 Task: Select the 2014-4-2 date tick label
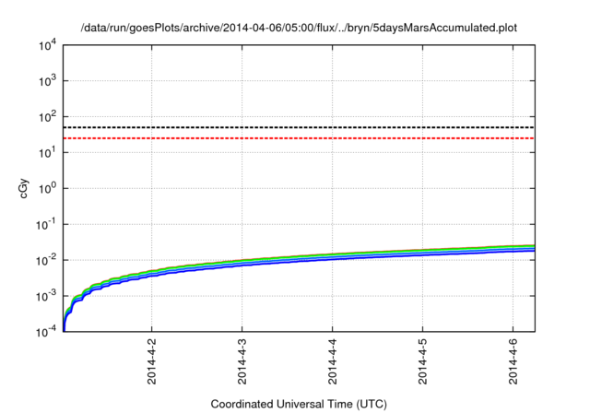point(151,361)
